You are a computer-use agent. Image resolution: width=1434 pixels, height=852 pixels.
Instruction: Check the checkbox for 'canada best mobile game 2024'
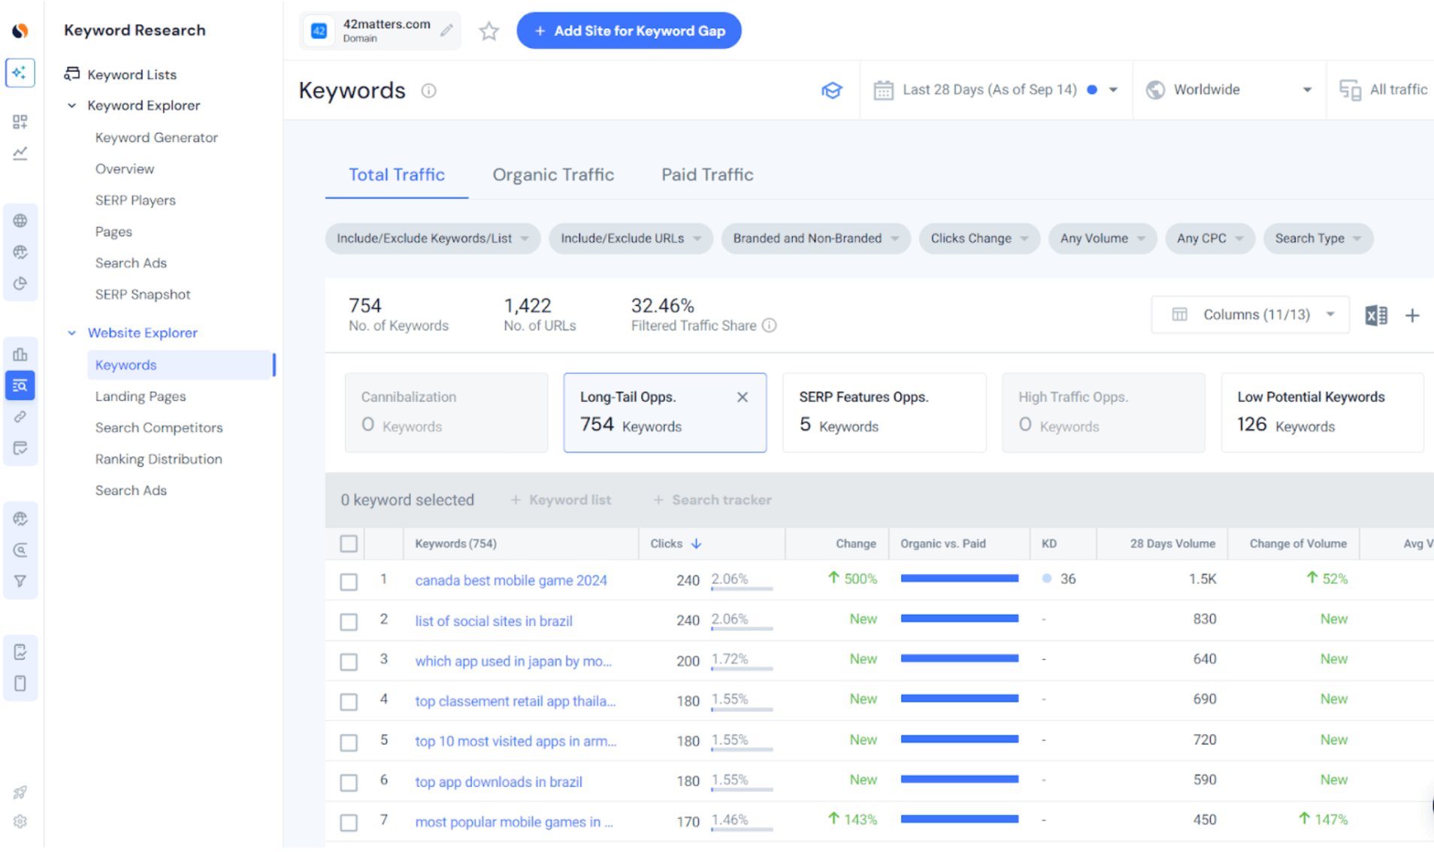(x=349, y=580)
